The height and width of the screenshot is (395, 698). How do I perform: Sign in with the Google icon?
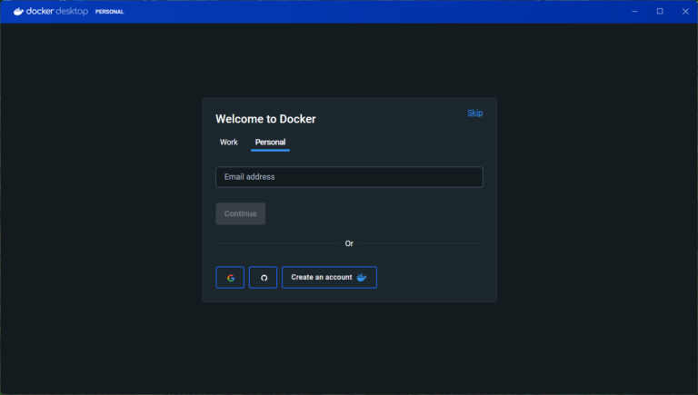tap(230, 278)
